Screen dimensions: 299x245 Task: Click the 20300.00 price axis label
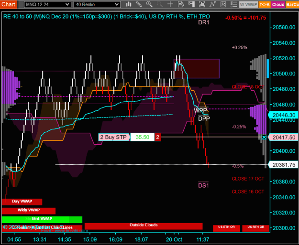click(x=284, y=228)
